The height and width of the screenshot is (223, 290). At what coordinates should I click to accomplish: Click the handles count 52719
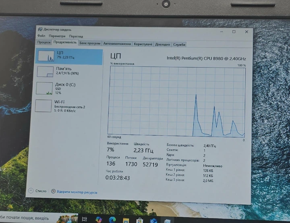point(150,165)
